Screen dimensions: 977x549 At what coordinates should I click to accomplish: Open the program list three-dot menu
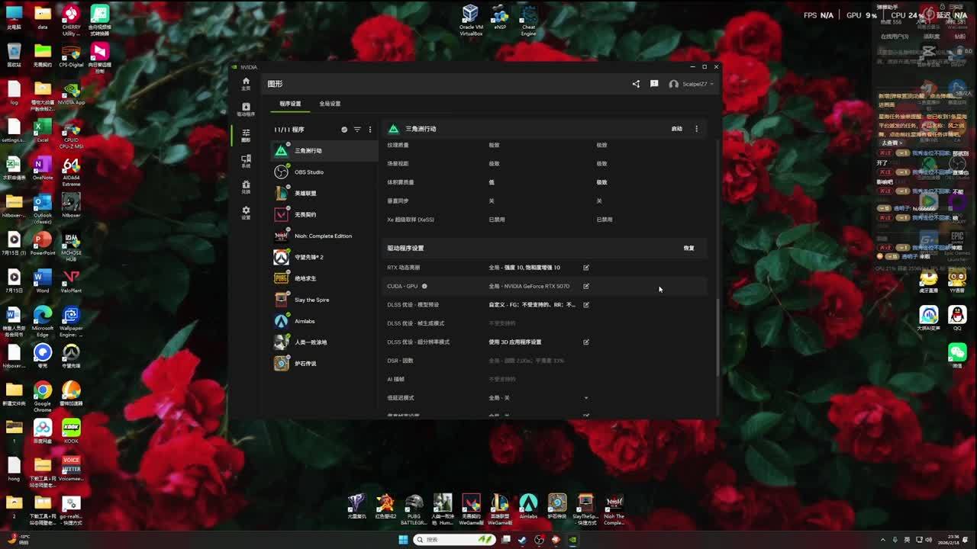pyautogui.click(x=370, y=130)
